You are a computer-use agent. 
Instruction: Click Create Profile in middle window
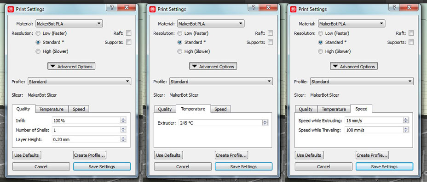pyautogui.click(x=231, y=155)
